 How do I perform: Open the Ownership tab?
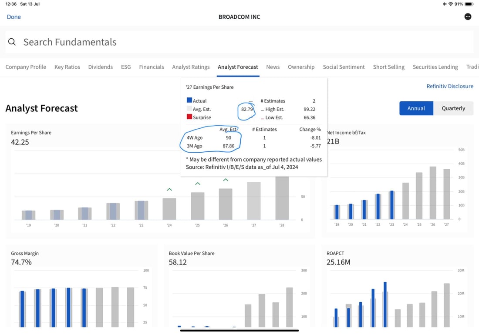click(x=301, y=67)
